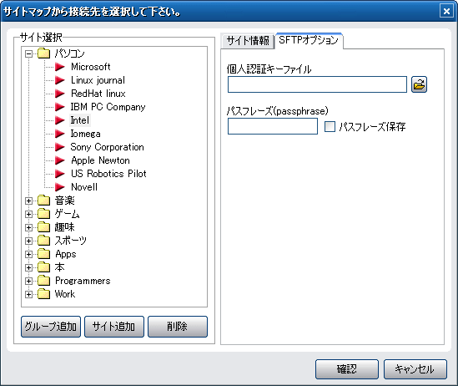458x386 pixels.
Task: Collapse the パソコン tree group
Action: coord(28,53)
